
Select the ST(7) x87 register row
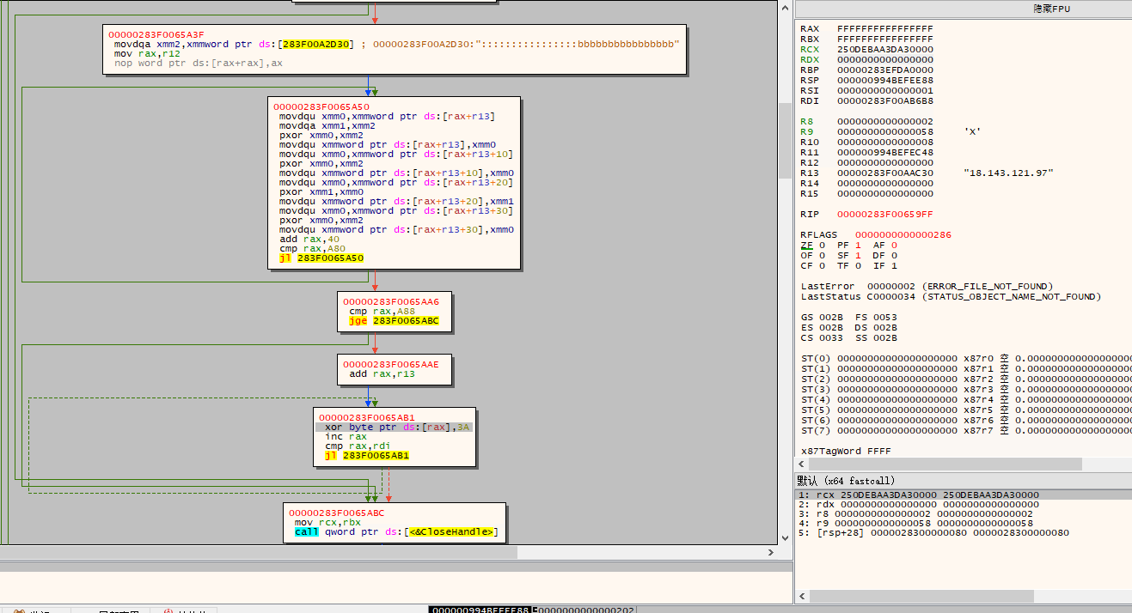pos(965,430)
